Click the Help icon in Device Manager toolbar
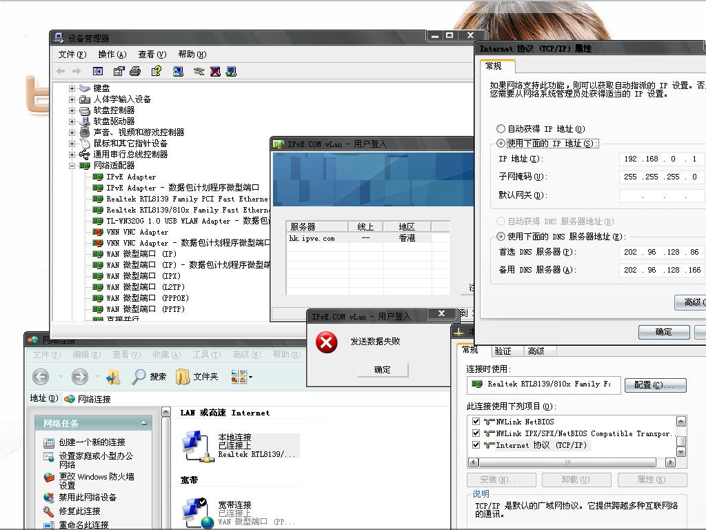The height and width of the screenshot is (530, 706). [x=157, y=71]
